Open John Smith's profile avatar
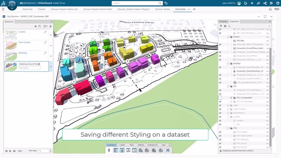Screen dimensions: 281x158 click(x=239, y=3)
